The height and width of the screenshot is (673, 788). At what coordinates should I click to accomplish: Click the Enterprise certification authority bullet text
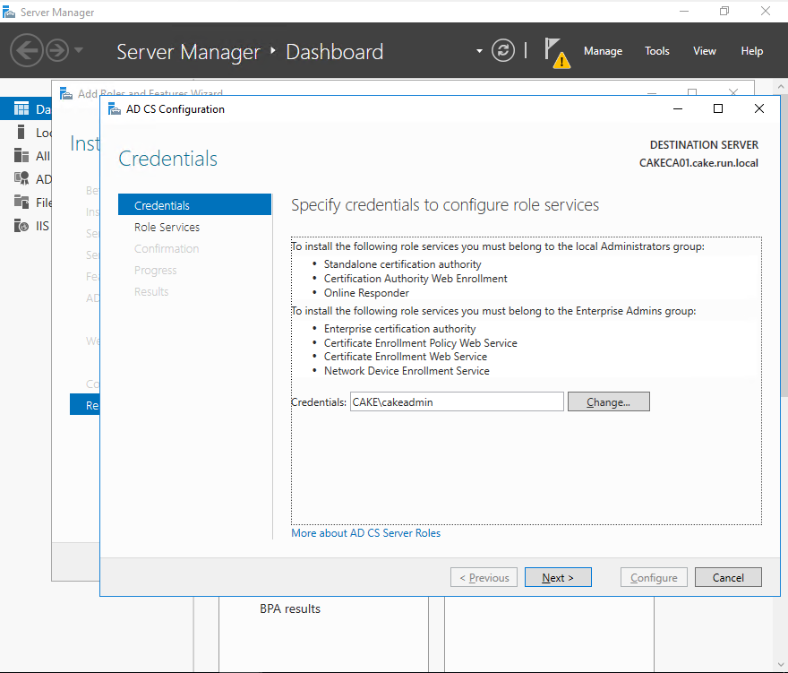coord(399,329)
